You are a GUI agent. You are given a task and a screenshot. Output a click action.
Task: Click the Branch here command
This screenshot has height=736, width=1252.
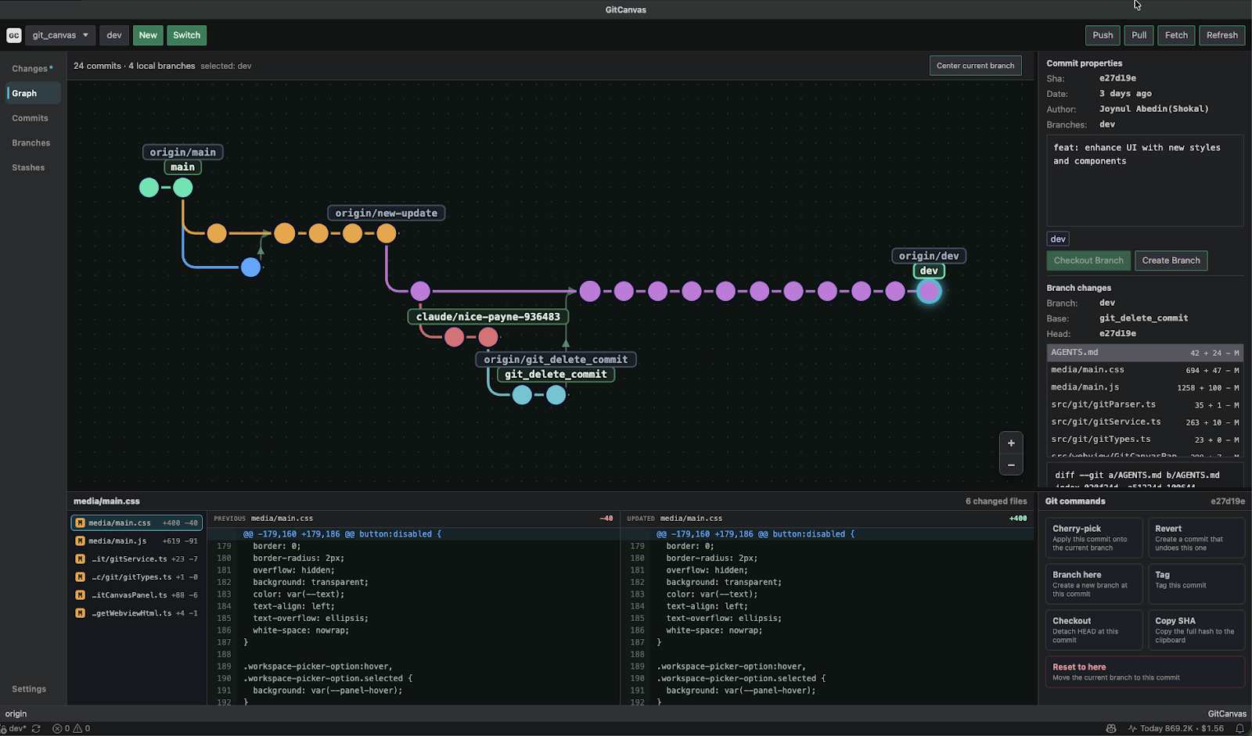tap(1094, 583)
